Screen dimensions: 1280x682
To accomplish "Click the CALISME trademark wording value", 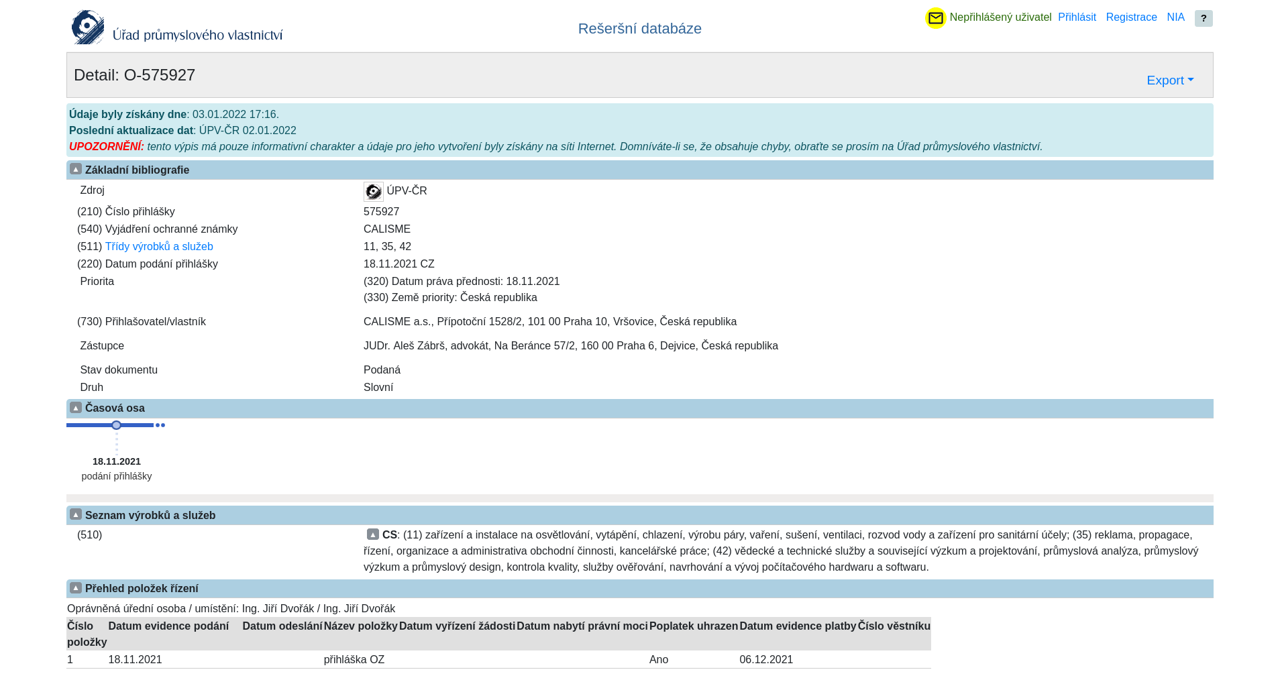I will point(387,229).
